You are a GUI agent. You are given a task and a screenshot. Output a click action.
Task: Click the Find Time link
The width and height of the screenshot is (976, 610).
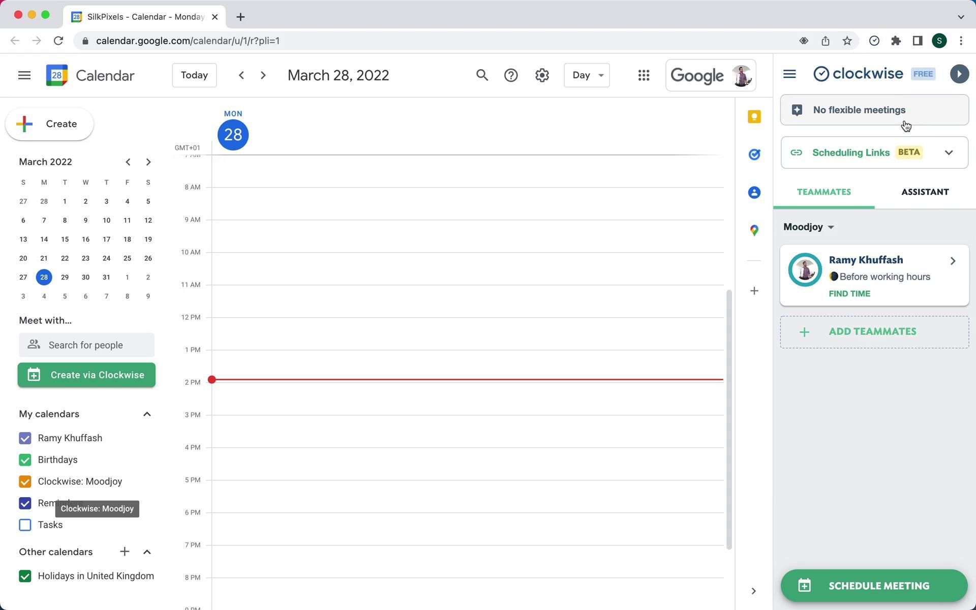(849, 294)
